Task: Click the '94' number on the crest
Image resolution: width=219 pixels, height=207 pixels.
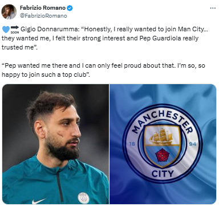Action: pos(192,144)
